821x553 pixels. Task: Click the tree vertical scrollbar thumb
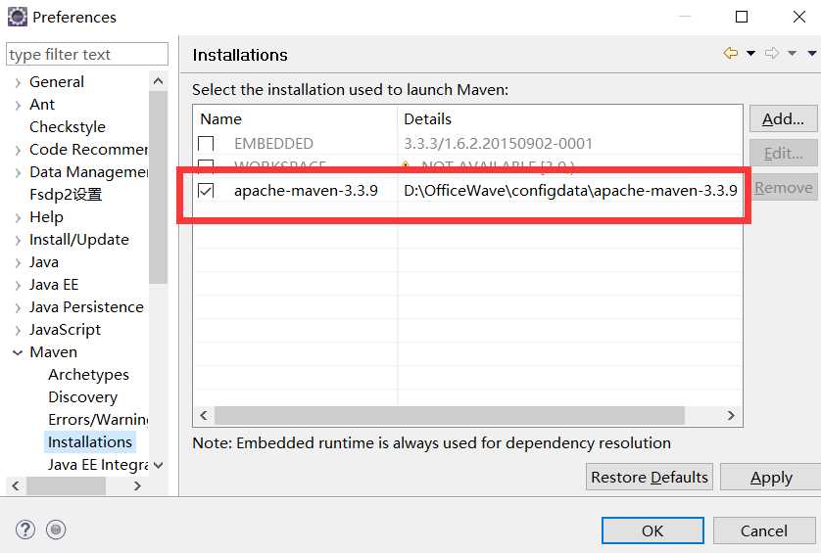(x=158, y=187)
